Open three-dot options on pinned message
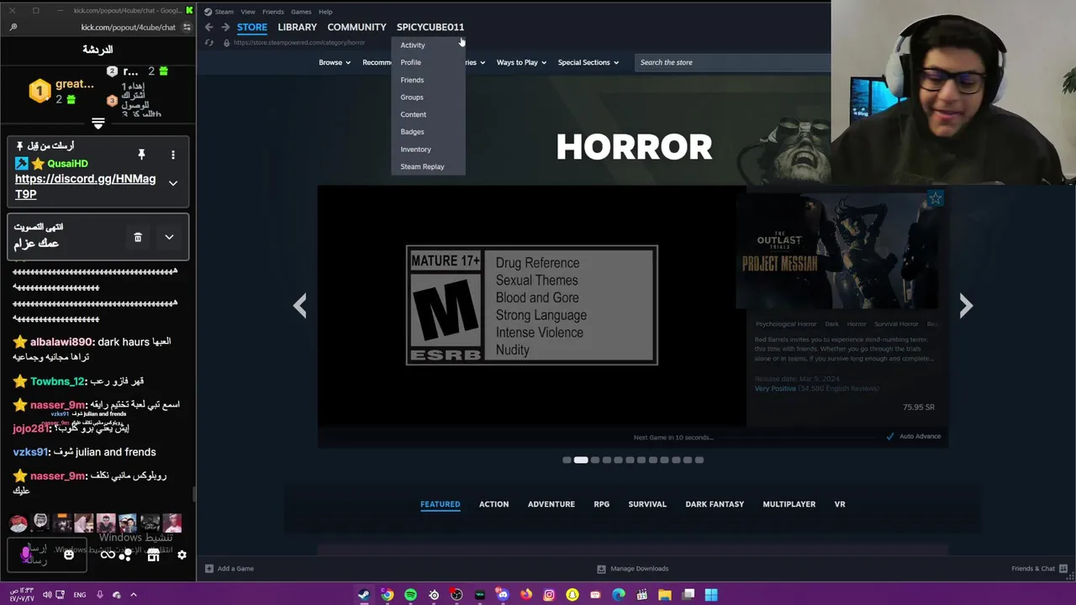The height and width of the screenshot is (605, 1076). [173, 155]
